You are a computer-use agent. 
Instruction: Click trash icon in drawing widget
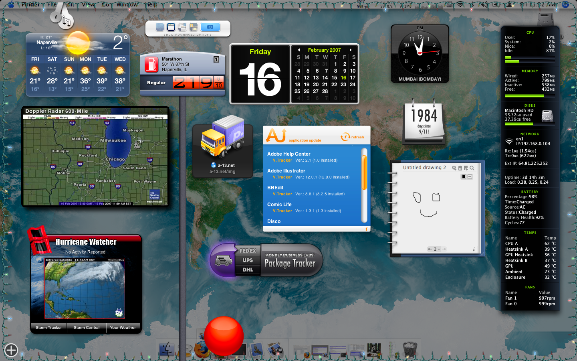(x=460, y=168)
